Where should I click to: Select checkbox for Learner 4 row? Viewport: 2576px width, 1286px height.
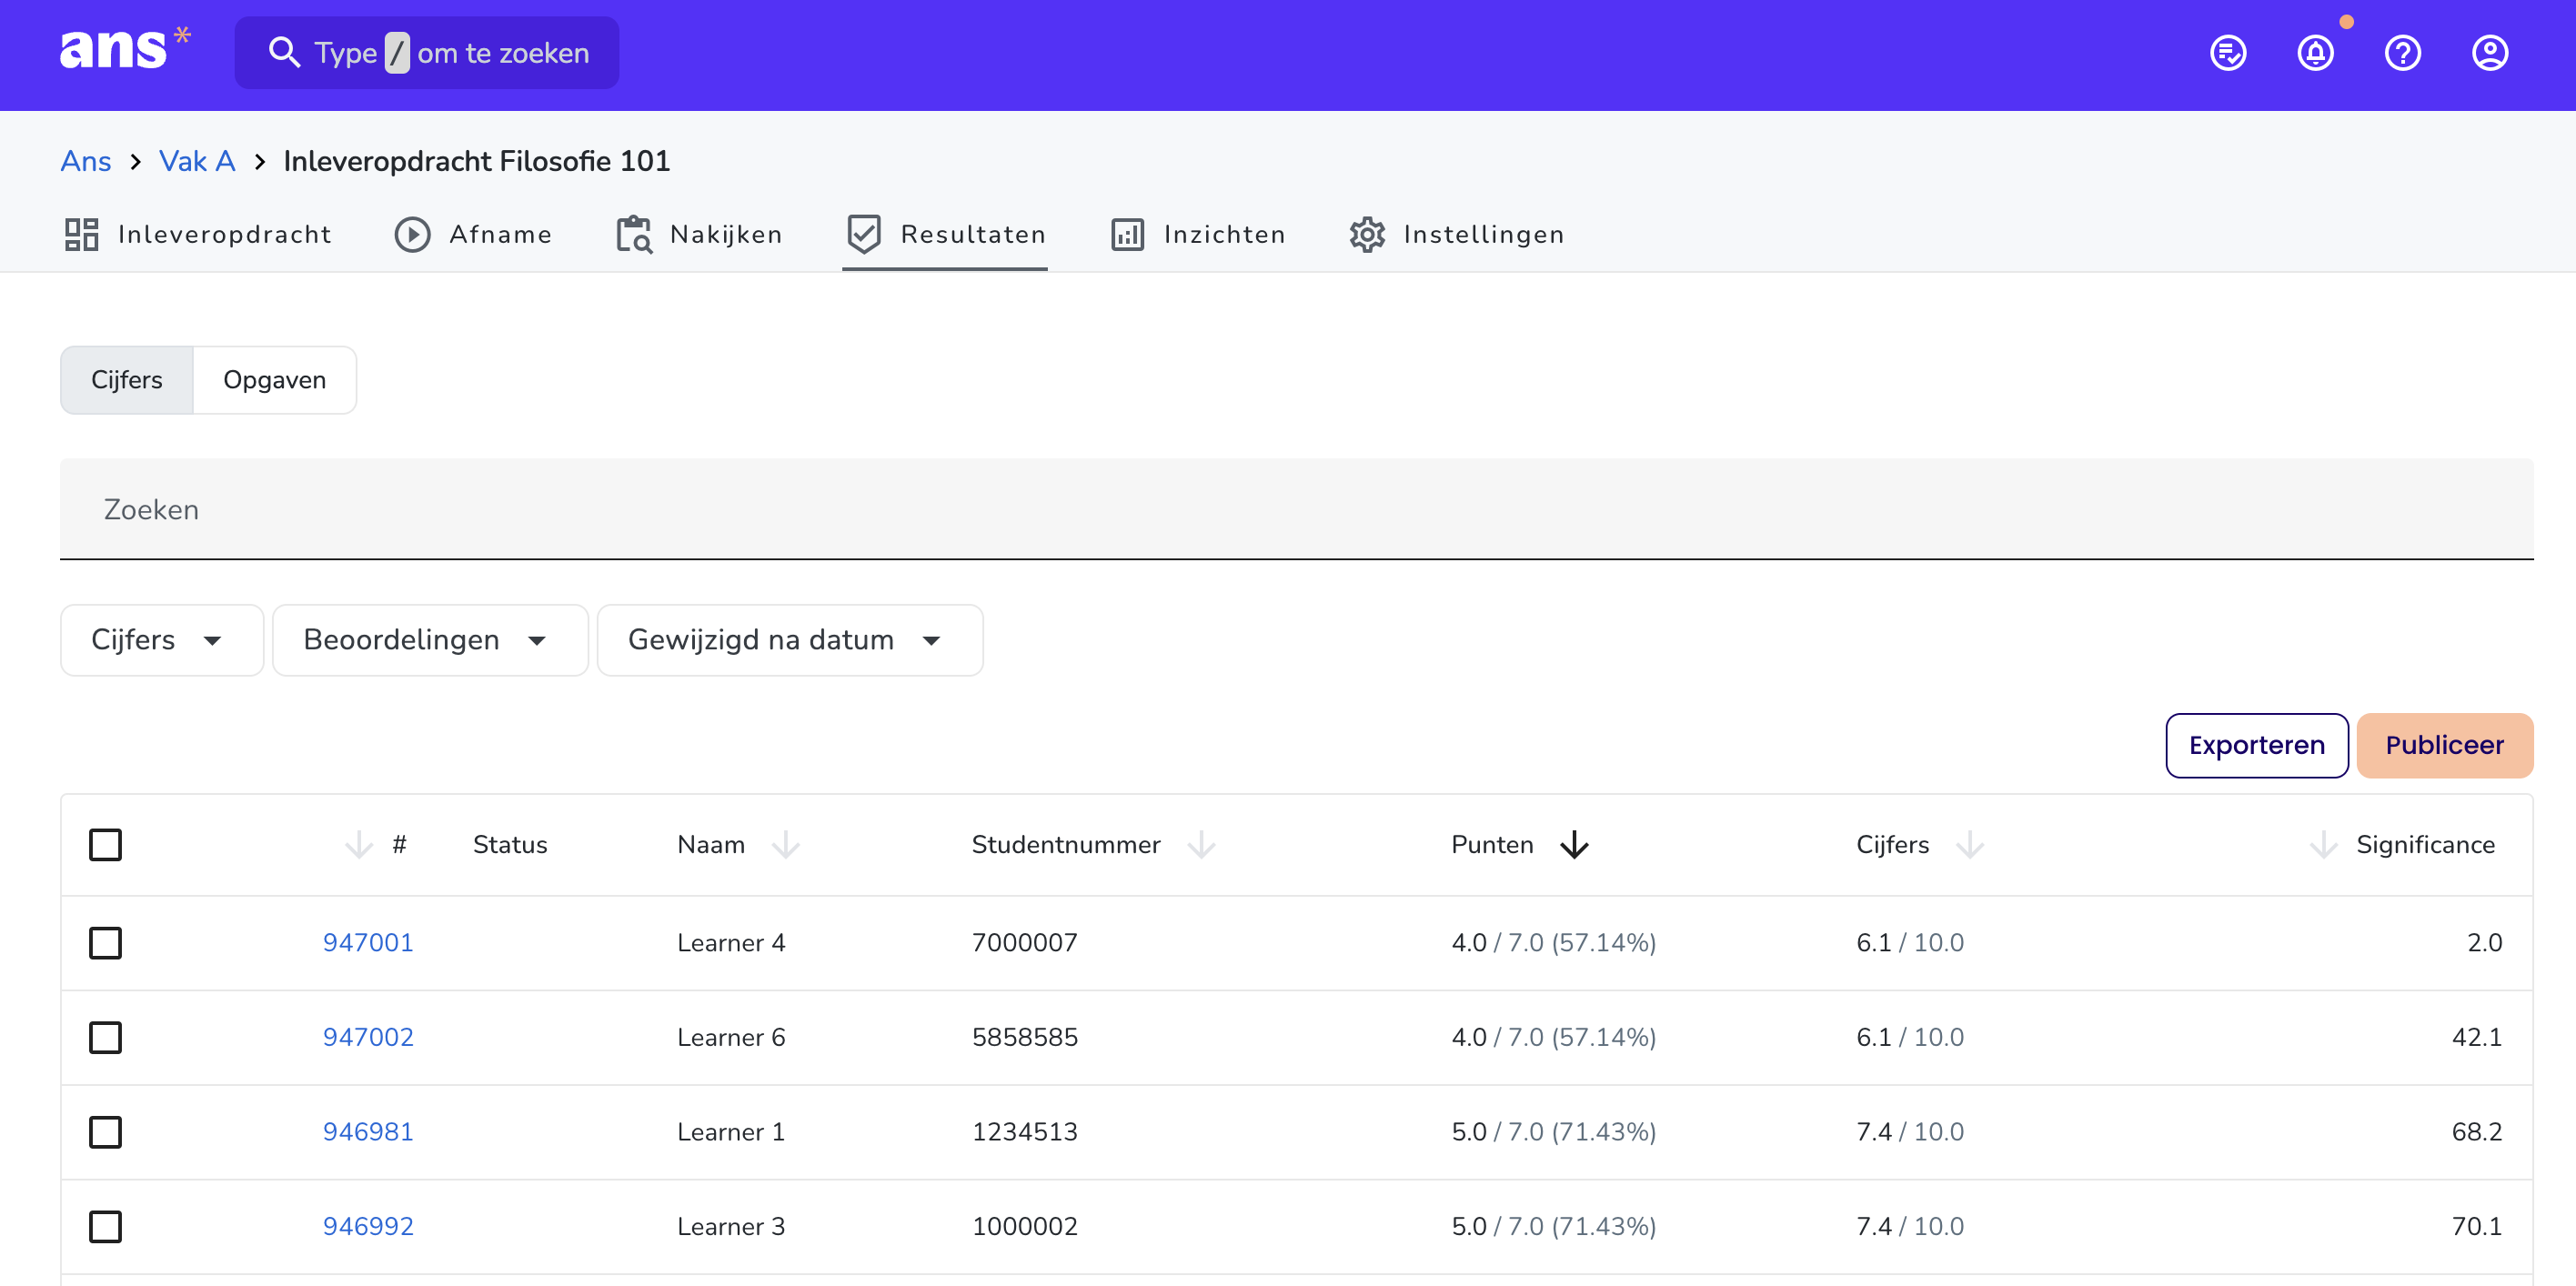[x=105, y=943]
